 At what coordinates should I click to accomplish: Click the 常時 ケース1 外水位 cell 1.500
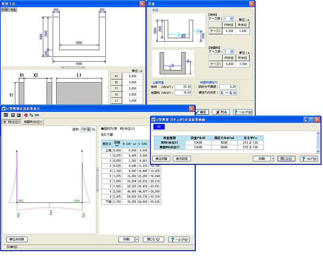pyautogui.click(x=243, y=31)
